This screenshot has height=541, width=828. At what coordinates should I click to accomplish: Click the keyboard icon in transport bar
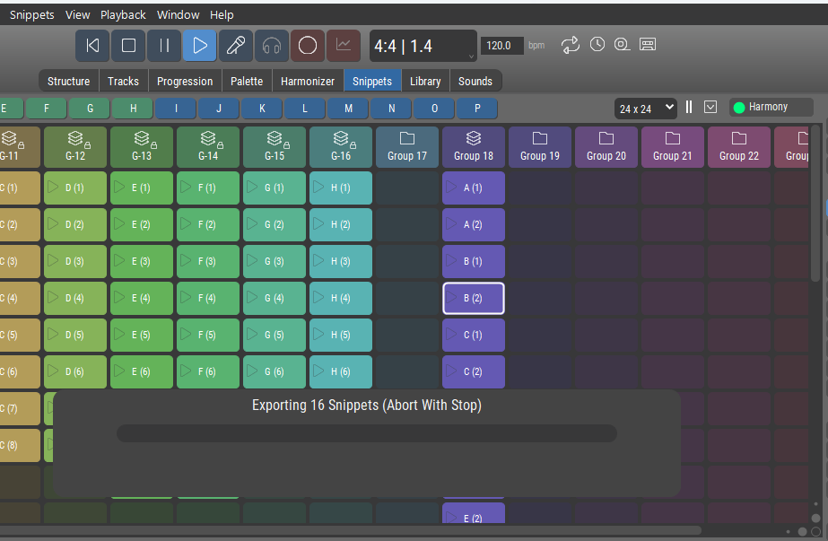point(648,45)
